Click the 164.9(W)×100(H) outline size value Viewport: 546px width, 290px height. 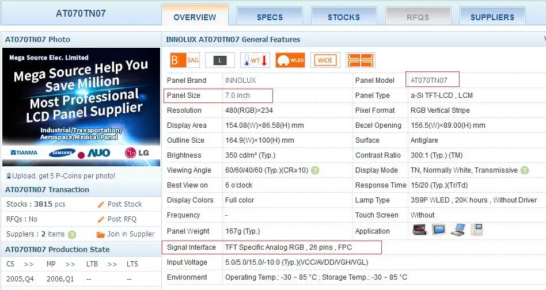pos(260,140)
